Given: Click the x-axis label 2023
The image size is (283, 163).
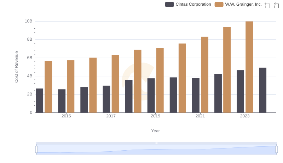Looking at the screenshot, I should pos(245,116).
